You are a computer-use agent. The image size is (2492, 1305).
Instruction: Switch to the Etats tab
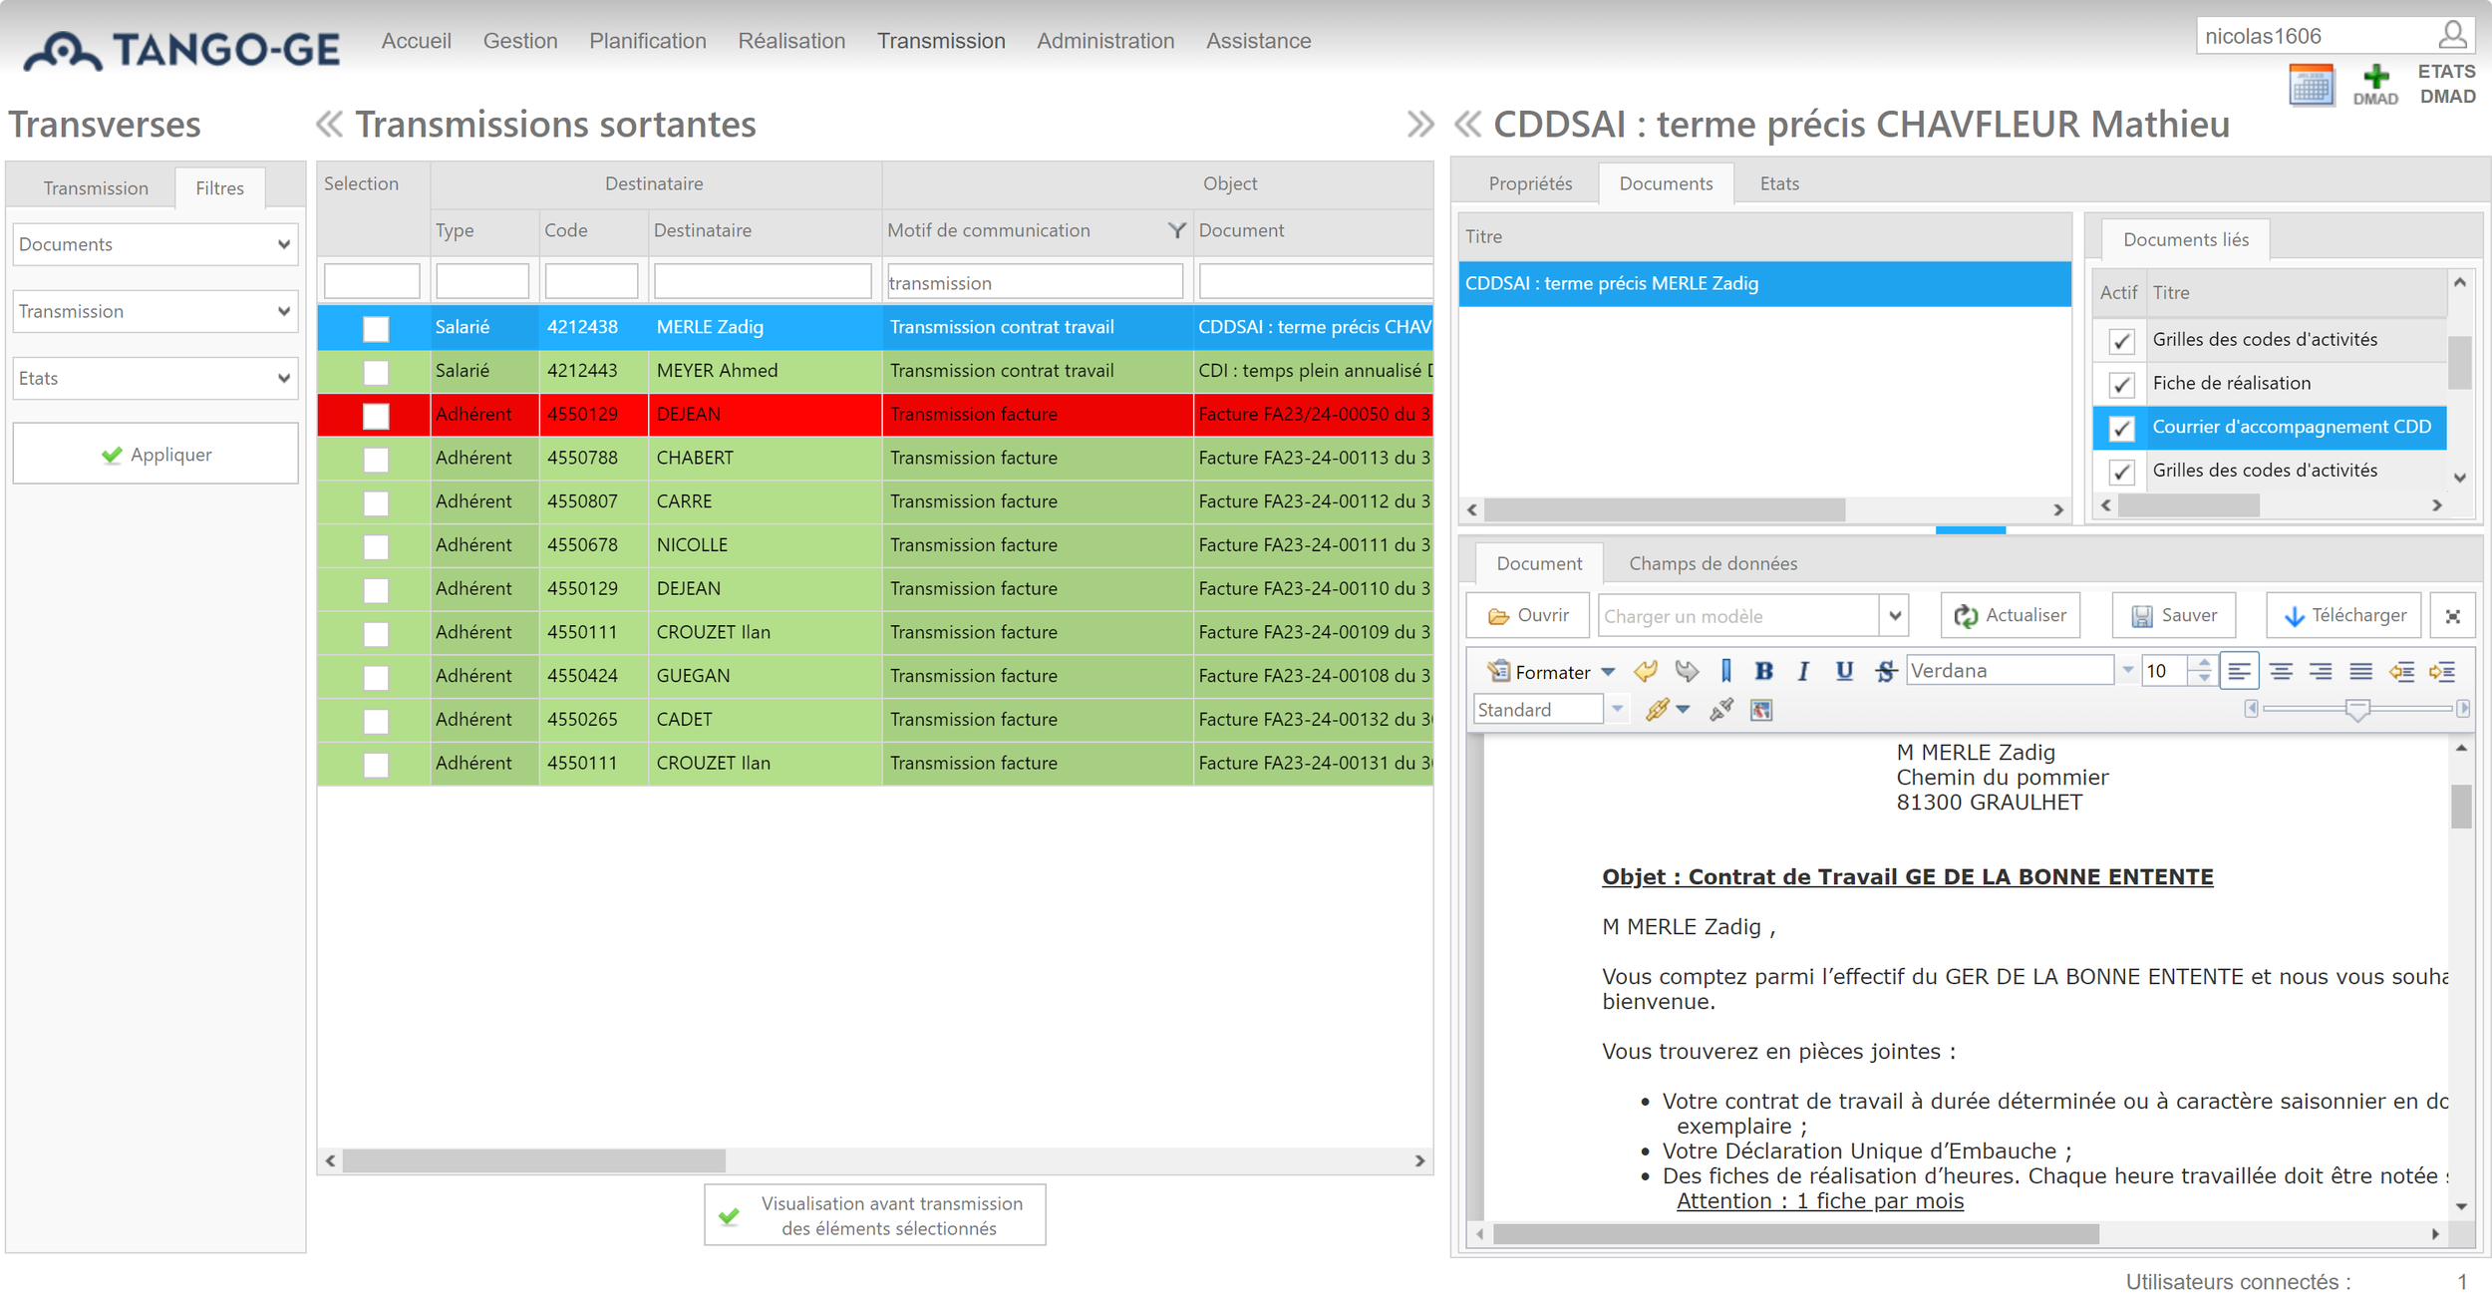pos(1779,183)
